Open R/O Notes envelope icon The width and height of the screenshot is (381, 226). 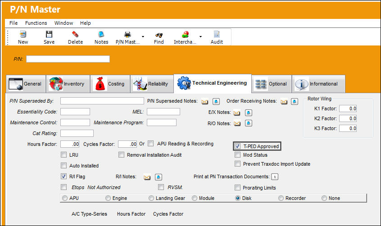(237, 123)
